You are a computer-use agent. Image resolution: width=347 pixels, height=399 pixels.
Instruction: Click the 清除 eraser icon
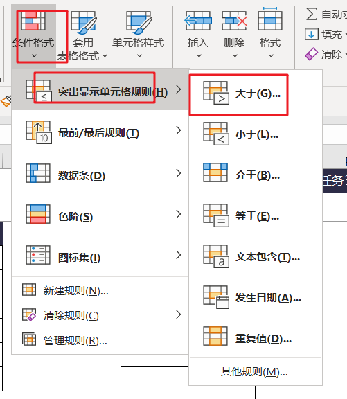coord(312,54)
